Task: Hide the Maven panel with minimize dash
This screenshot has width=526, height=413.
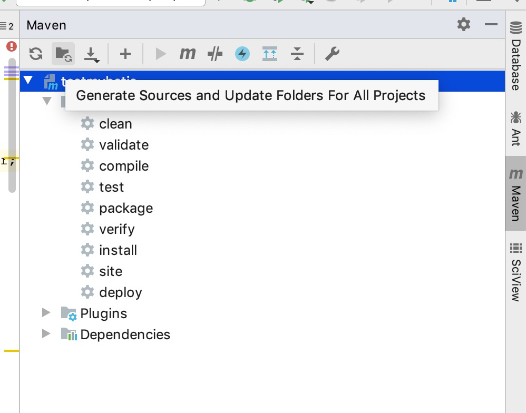Action: [x=491, y=24]
